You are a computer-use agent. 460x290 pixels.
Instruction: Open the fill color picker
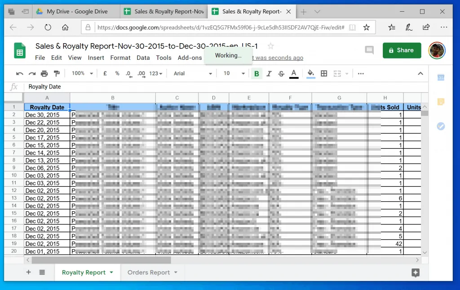click(310, 73)
